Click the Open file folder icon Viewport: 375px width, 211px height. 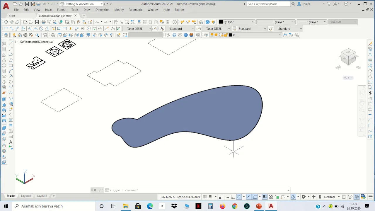(x=31, y=22)
